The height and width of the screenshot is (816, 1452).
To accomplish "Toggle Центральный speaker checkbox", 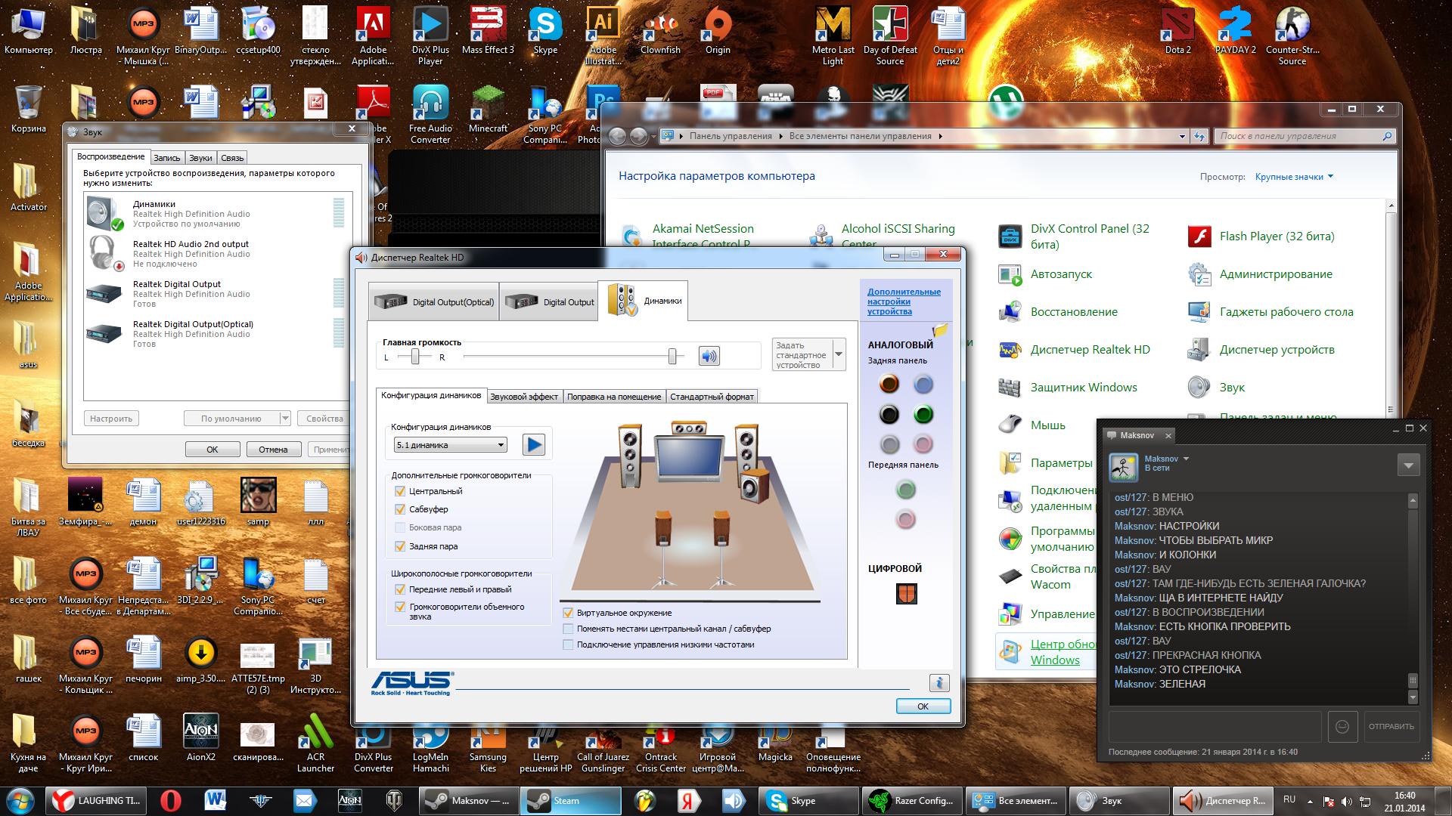I will (400, 491).
